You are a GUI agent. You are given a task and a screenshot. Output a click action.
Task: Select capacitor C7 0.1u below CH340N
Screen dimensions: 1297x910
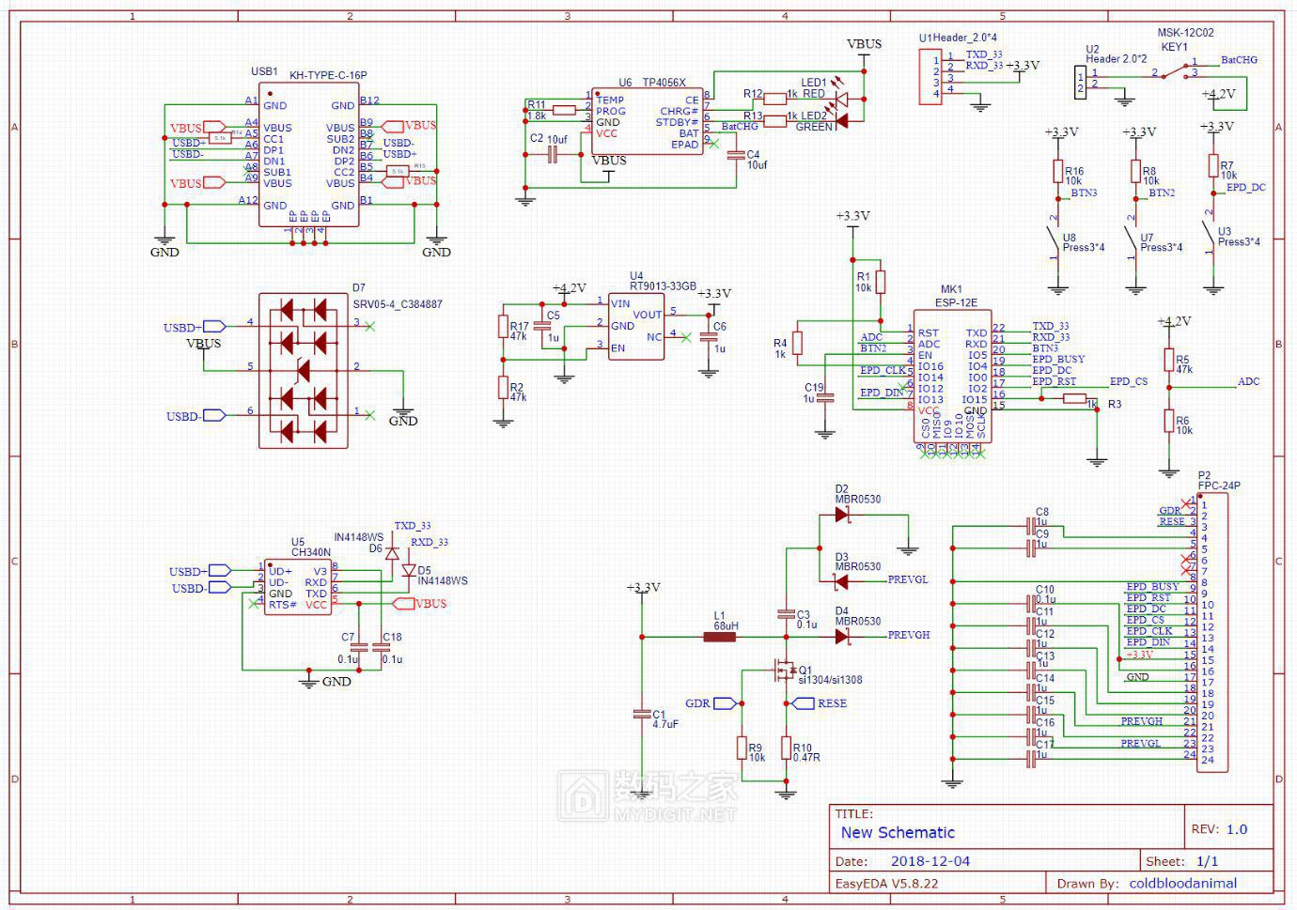click(x=359, y=647)
